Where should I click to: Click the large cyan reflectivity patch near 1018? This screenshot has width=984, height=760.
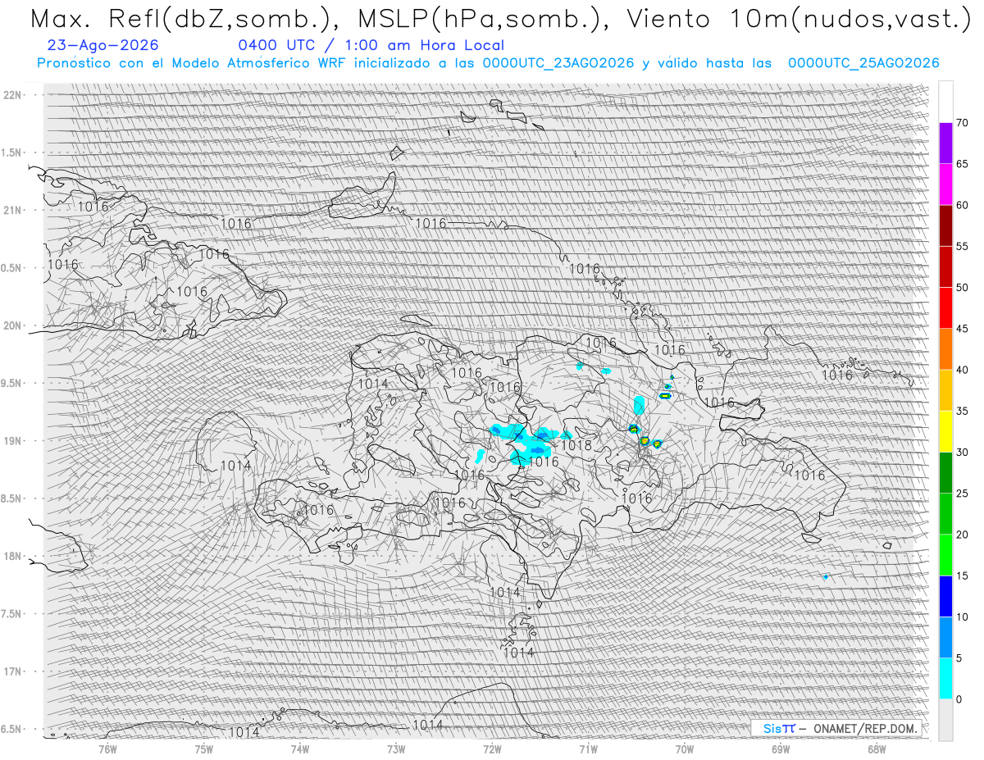click(530, 444)
